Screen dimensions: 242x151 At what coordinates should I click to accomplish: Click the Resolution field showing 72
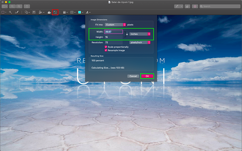coord(114,42)
